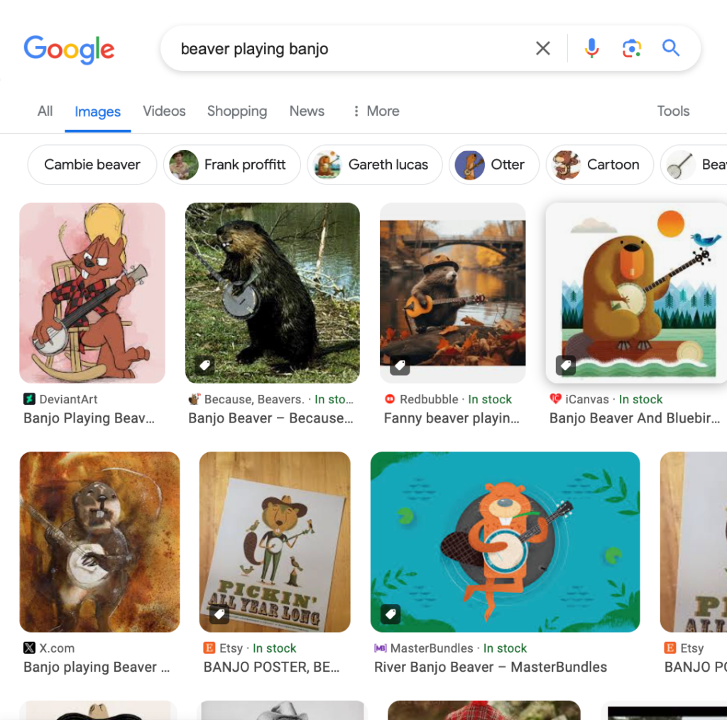
Task: Click in the search query field
Action: [348, 48]
